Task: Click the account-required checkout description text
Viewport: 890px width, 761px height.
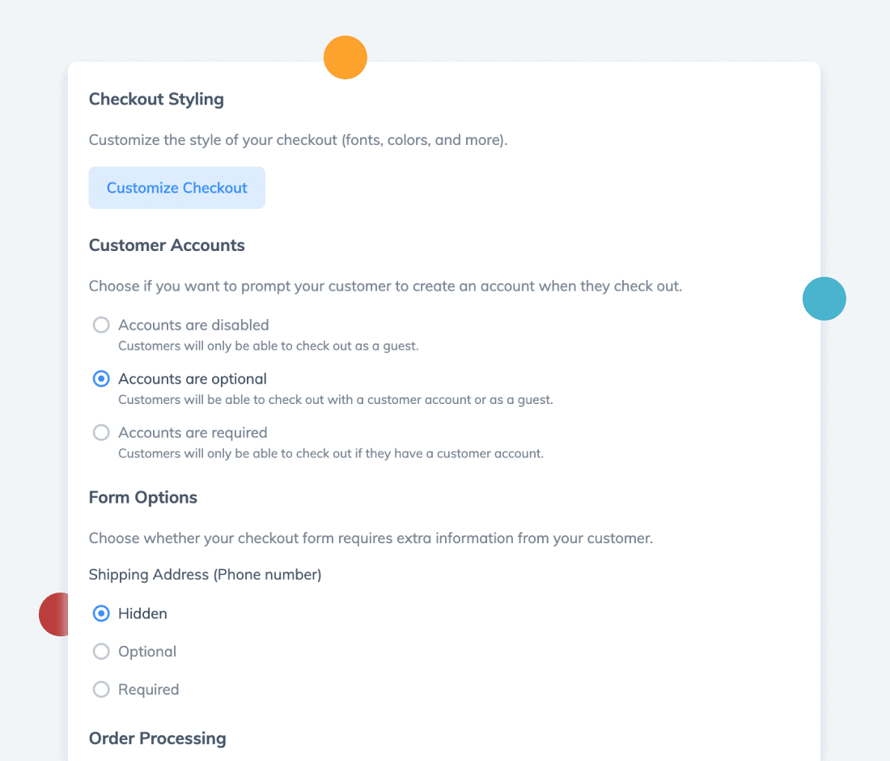Action: (x=331, y=453)
